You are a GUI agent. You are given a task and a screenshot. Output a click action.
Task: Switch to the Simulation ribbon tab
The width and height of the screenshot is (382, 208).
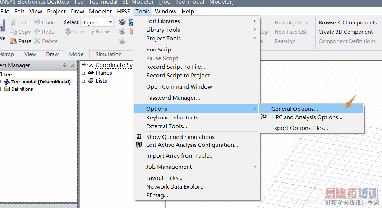pyautogui.click(x=109, y=54)
